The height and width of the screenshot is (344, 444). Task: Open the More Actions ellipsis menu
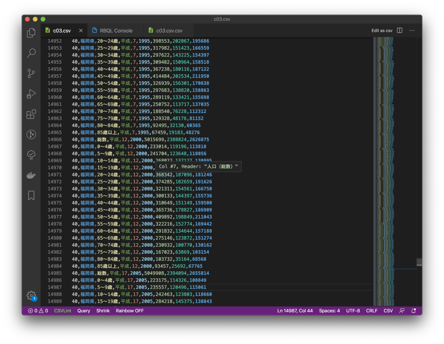point(412,31)
